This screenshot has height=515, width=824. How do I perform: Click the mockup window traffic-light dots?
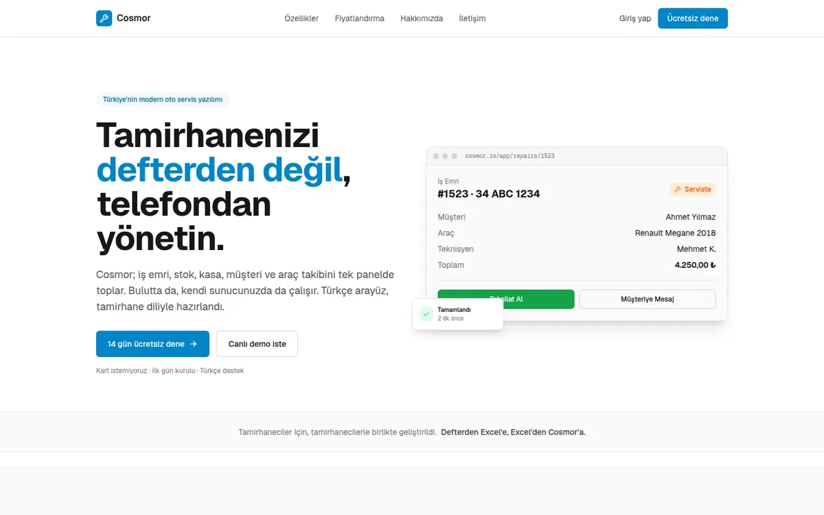click(x=444, y=156)
